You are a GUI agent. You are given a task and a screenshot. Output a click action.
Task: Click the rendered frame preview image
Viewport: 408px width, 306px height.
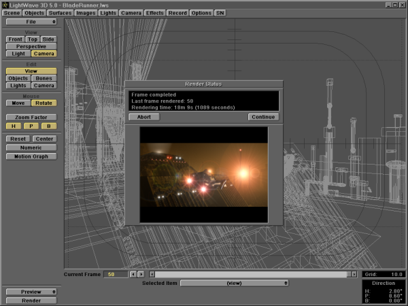(x=203, y=173)
